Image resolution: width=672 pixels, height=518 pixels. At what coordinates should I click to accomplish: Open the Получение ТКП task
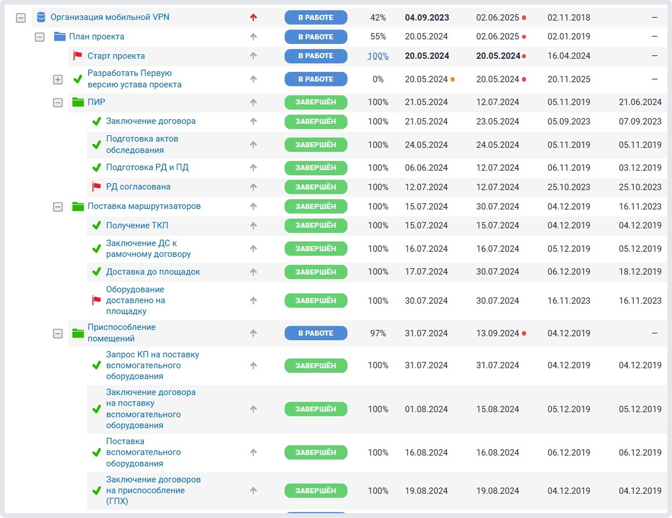(x=137, y=225)
